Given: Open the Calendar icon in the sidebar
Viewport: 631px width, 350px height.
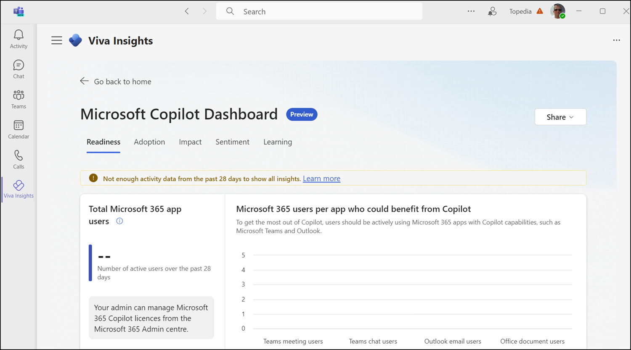Looking at the screenshot, I should (18, 129).
